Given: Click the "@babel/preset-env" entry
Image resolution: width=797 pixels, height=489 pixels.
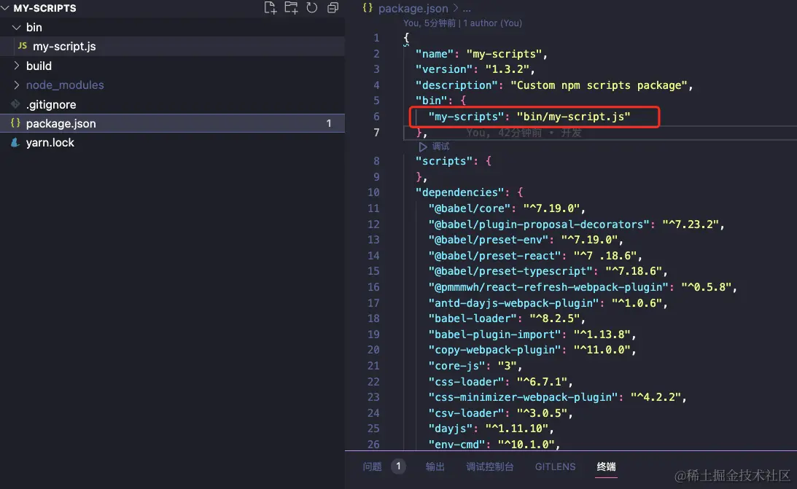Looking at the screenshot, I should click(488, 240).
